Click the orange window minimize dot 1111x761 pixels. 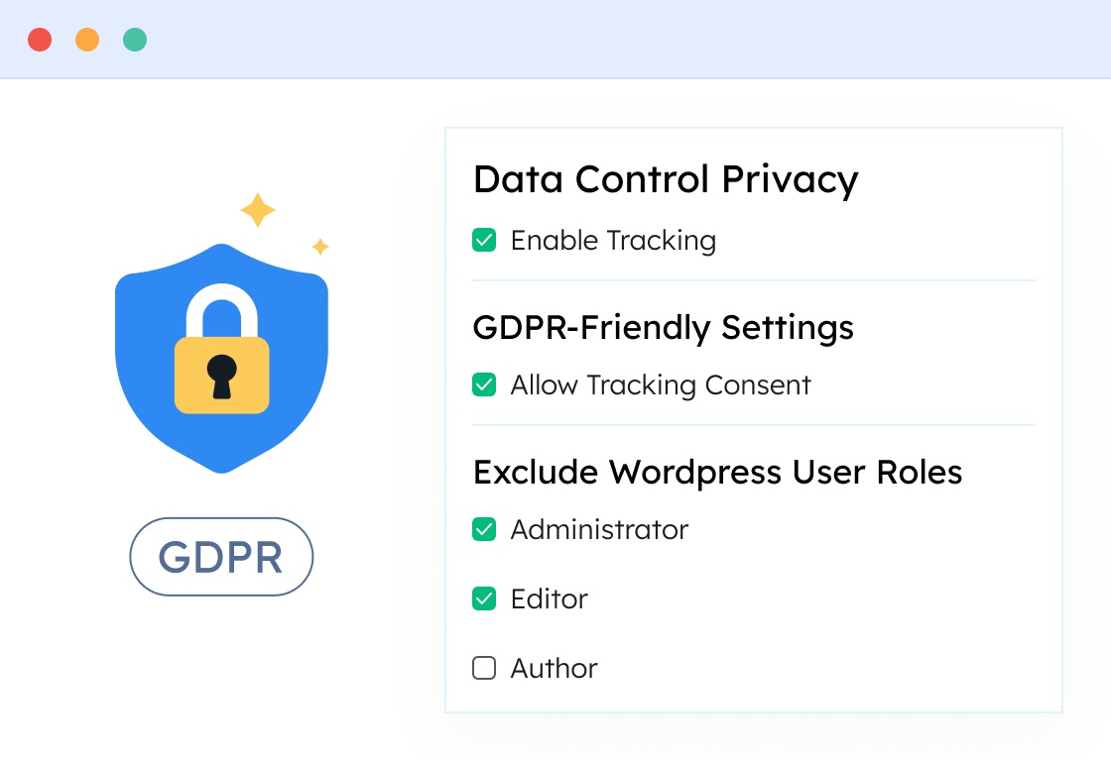tap(87, 40)
